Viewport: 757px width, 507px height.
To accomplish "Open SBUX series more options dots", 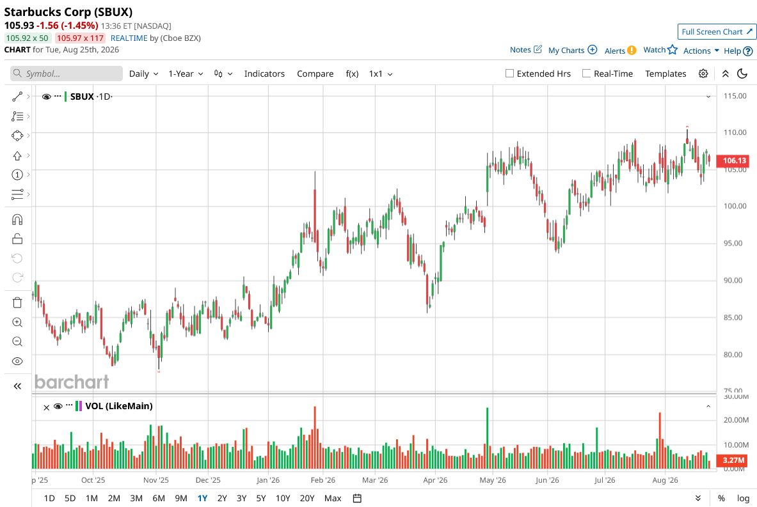I will click(x=58, y=96).
